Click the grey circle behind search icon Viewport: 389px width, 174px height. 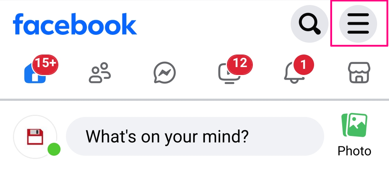coord(309,24)
